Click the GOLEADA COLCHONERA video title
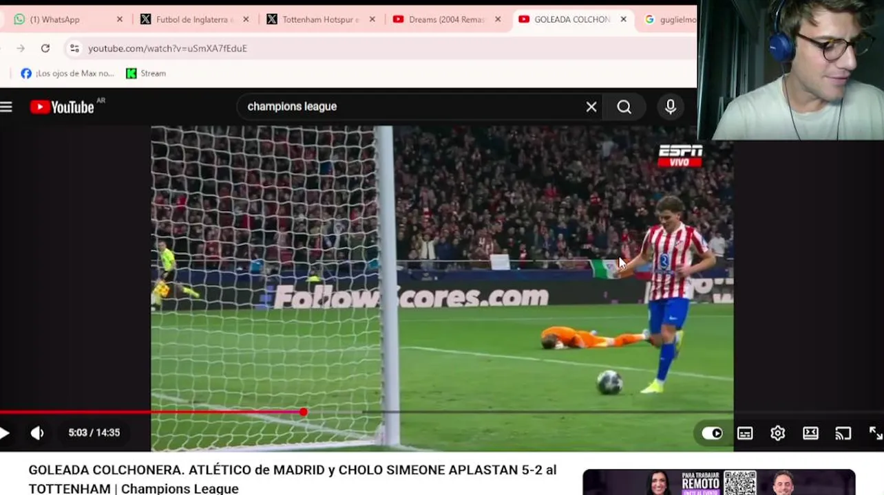Screen dimensions: 884x495 click(x=293, y=479)
